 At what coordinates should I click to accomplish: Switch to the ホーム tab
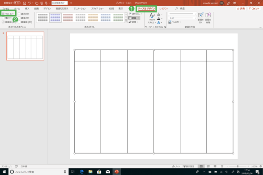tap(17, 9)
